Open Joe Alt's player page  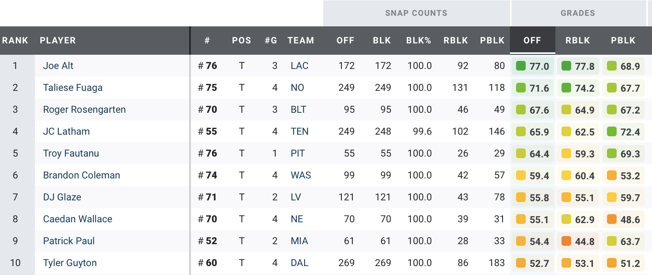[x=58, y=66]
